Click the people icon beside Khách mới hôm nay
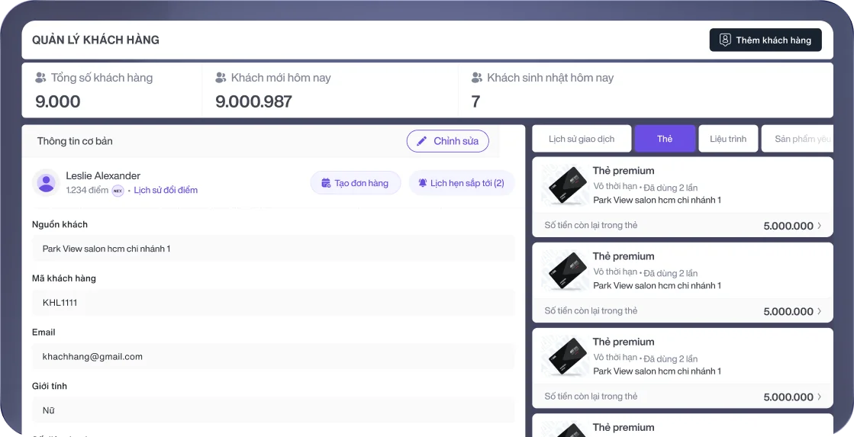 point(221,78)
